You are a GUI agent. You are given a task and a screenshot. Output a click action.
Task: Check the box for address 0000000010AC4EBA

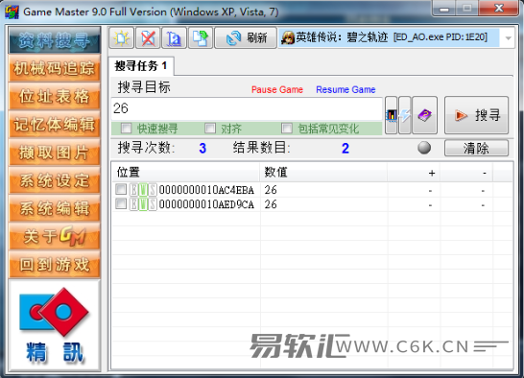121,189
